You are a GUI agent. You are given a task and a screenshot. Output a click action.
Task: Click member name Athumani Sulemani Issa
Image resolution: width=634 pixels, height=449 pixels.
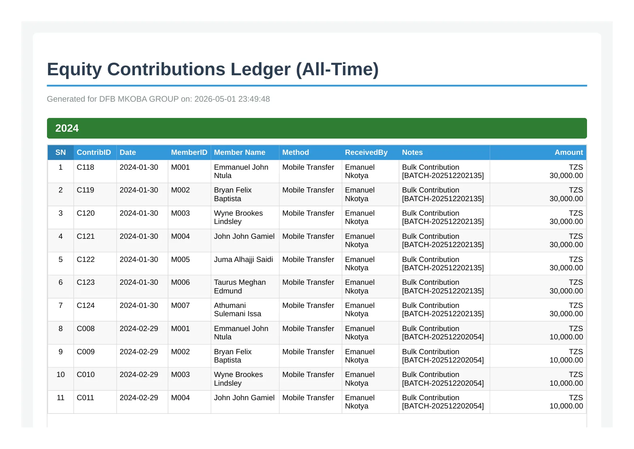(x=237, y=310)
